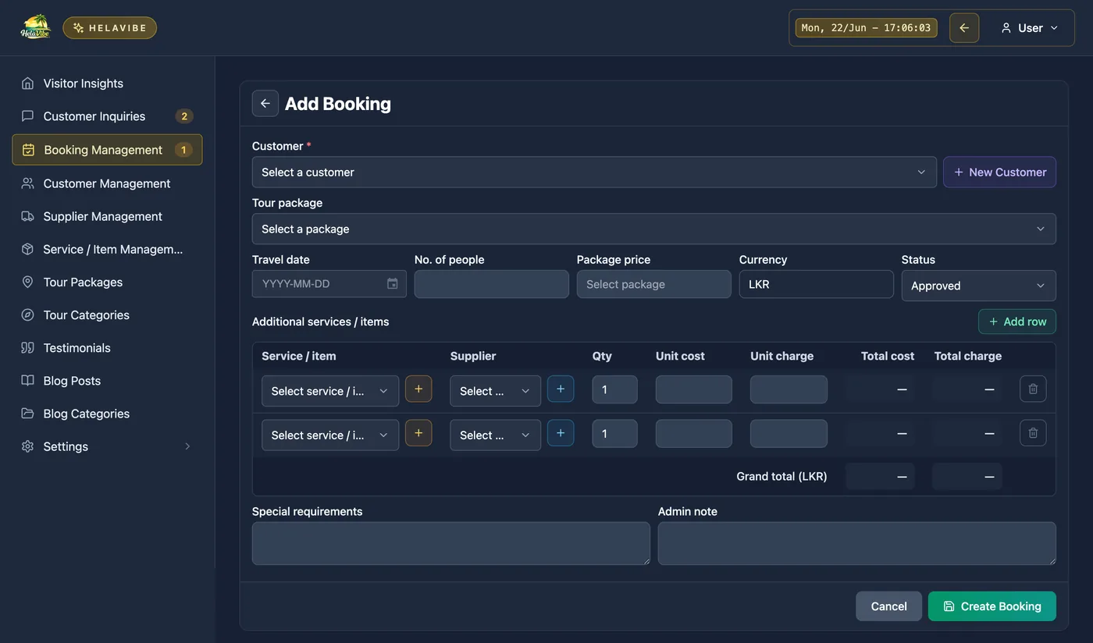Click the first row Unit charge field
The height and width of the screenshot is (643, 1093).
click(x=789, y=389)
